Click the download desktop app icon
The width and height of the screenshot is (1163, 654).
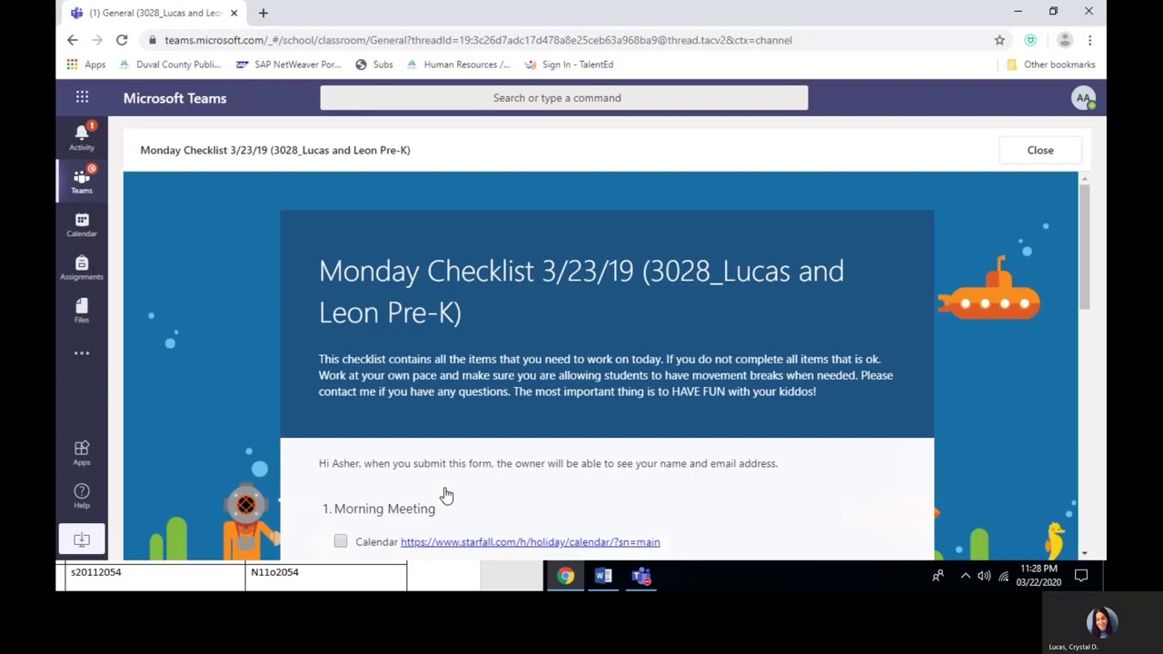(82, 540)
